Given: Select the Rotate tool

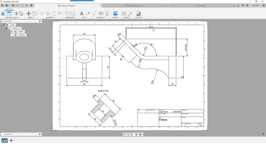Looking at the screenshot, I should (34, 14).
